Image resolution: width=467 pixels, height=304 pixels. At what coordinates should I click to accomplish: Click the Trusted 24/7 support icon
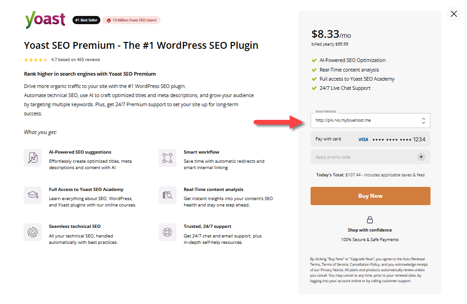coord(167,232)
